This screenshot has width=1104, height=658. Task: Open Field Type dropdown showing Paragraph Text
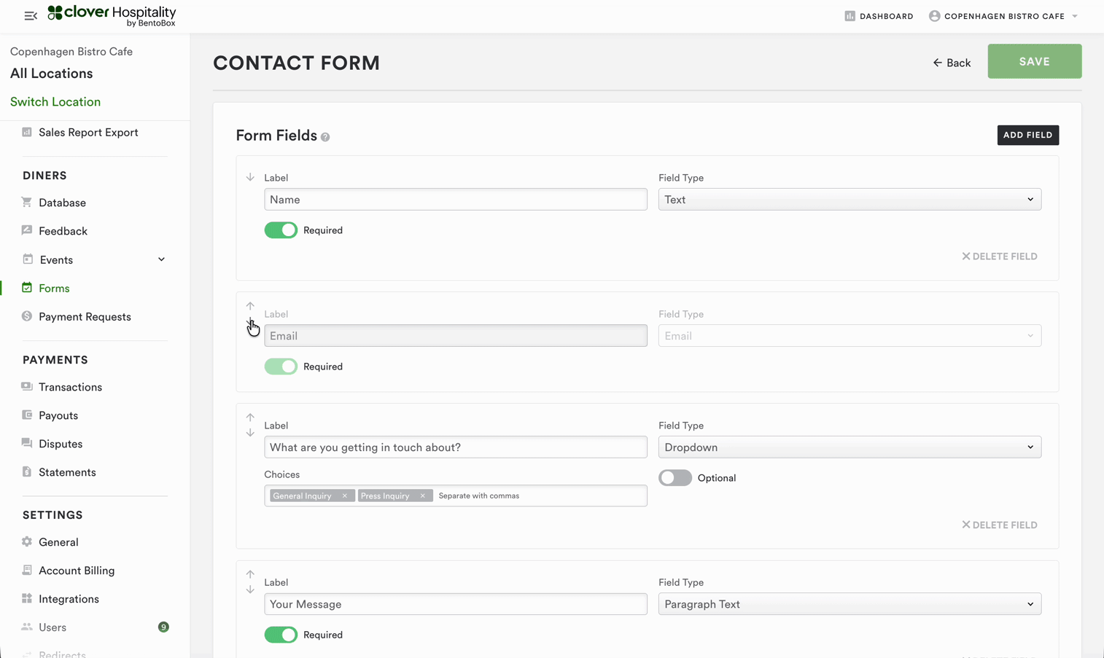(850, 604)
